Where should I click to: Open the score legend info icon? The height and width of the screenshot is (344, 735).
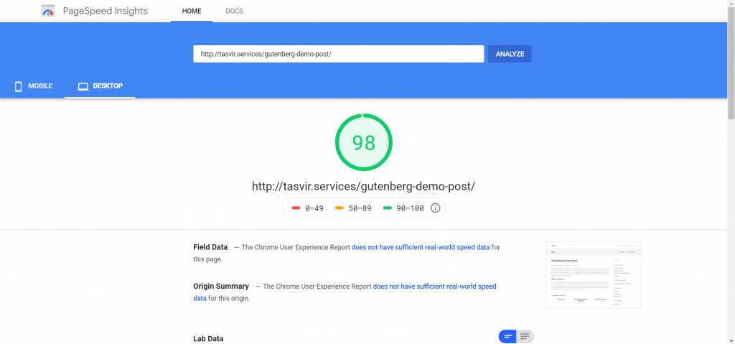435,208
